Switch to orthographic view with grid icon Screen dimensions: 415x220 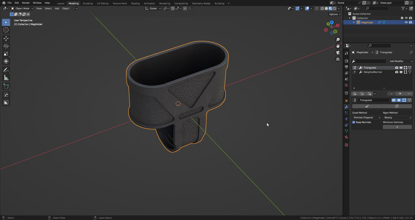pyautogui.click(x=338, y=59)
